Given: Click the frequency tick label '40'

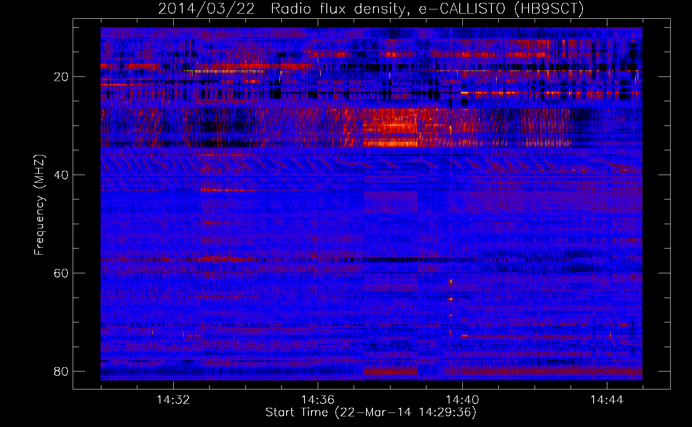Looking at the screenshot, I should coord(61,175).
